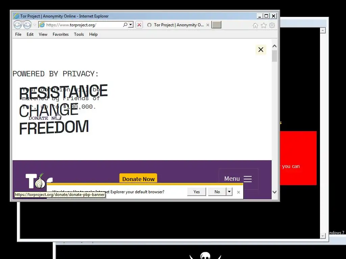Answer No to the default browser prompt

point(217,192)
